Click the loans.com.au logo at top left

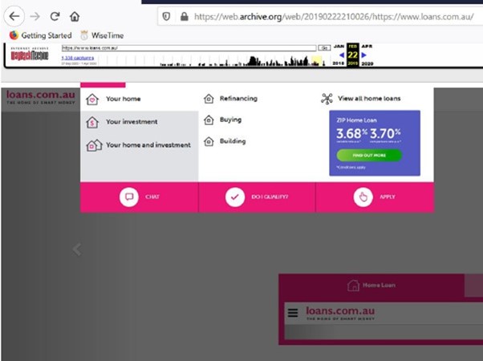41,97
